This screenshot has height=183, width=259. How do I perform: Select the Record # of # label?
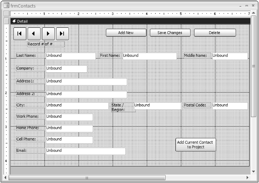pos(46,44)
